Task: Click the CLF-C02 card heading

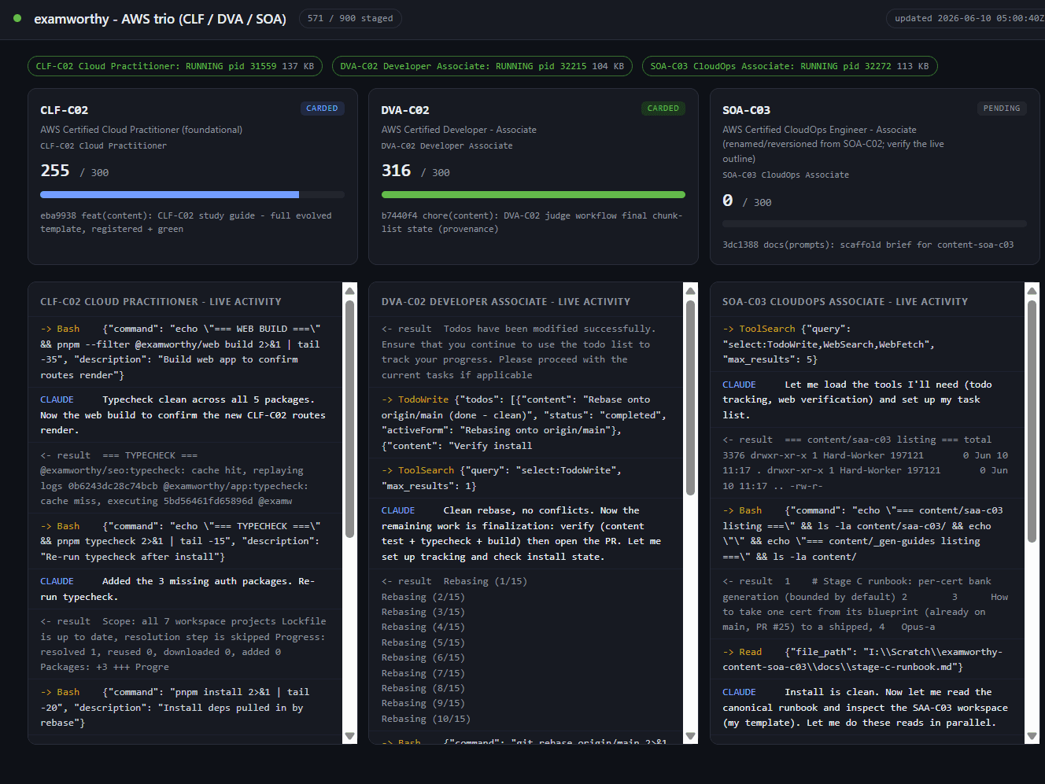Action: [65, 110]
